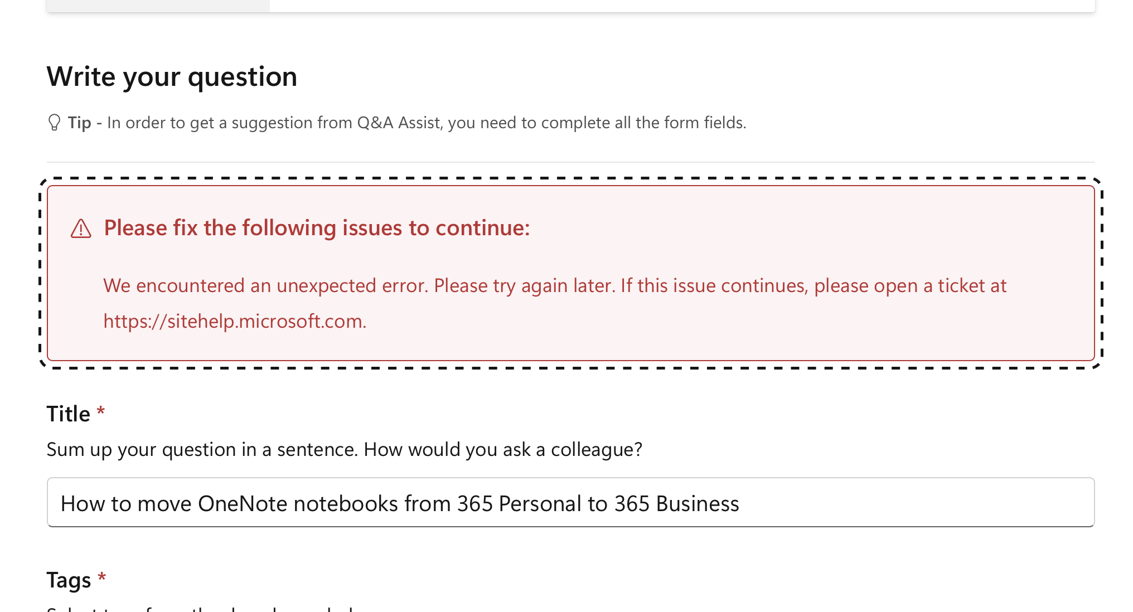Select the lightbulb Tip icon
The width and height of the screenshot is (1133, 612).
coord(54,122)
